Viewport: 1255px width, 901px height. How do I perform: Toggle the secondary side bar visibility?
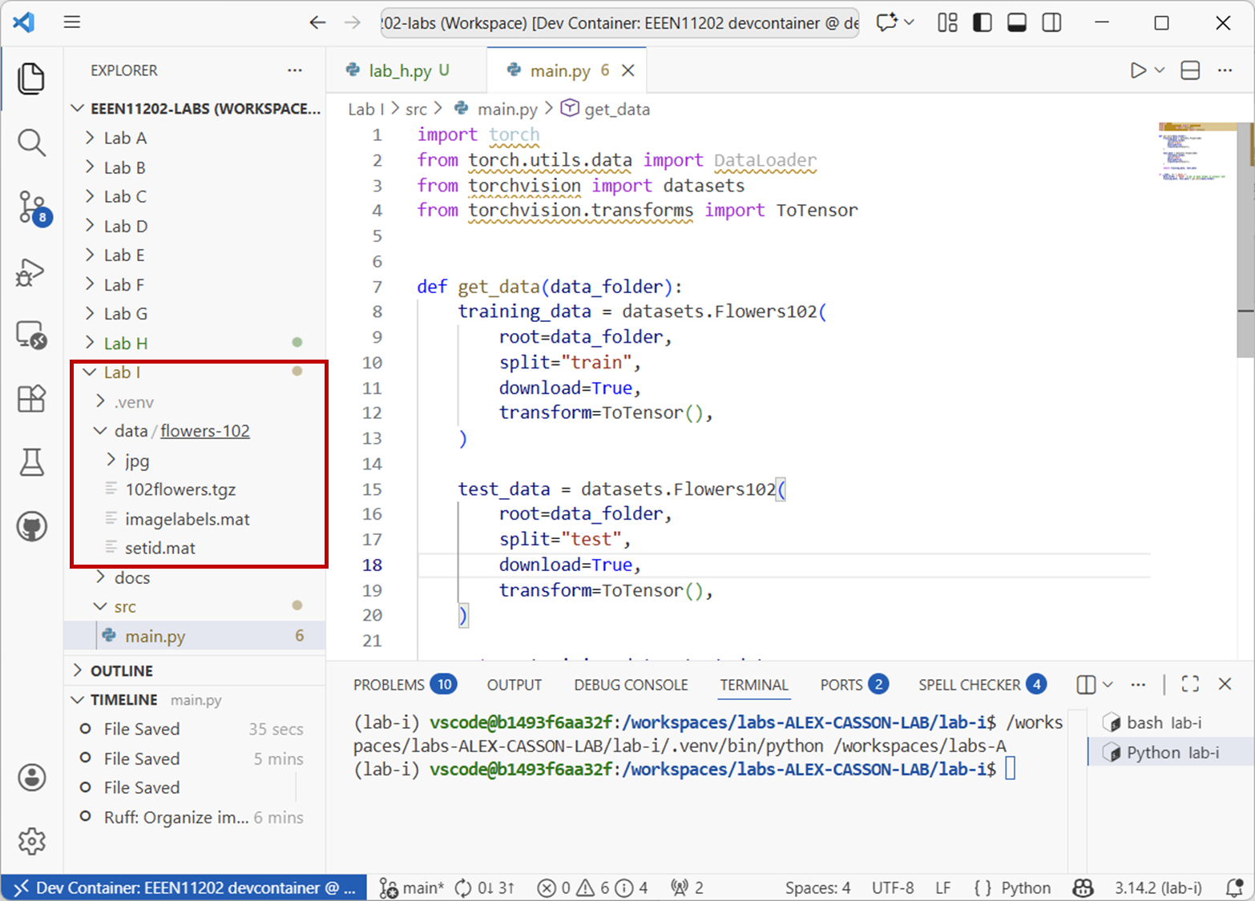(1051, 22)
